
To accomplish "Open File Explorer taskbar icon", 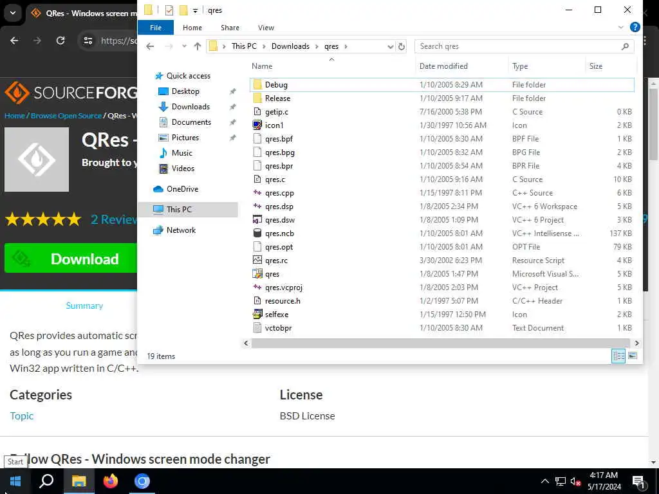I will pos(79,481).
